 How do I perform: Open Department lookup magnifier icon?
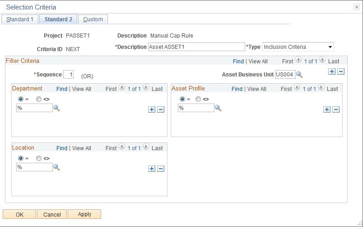(56, 108)
